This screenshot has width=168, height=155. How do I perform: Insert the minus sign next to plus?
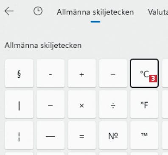coord(113,73)
